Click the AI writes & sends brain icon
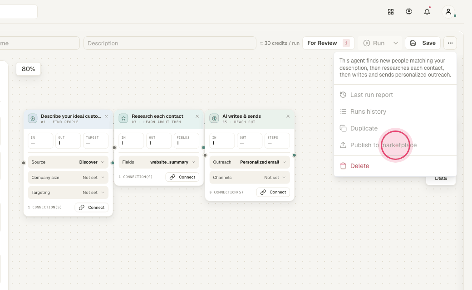The image size is (472, 290). 214,118
